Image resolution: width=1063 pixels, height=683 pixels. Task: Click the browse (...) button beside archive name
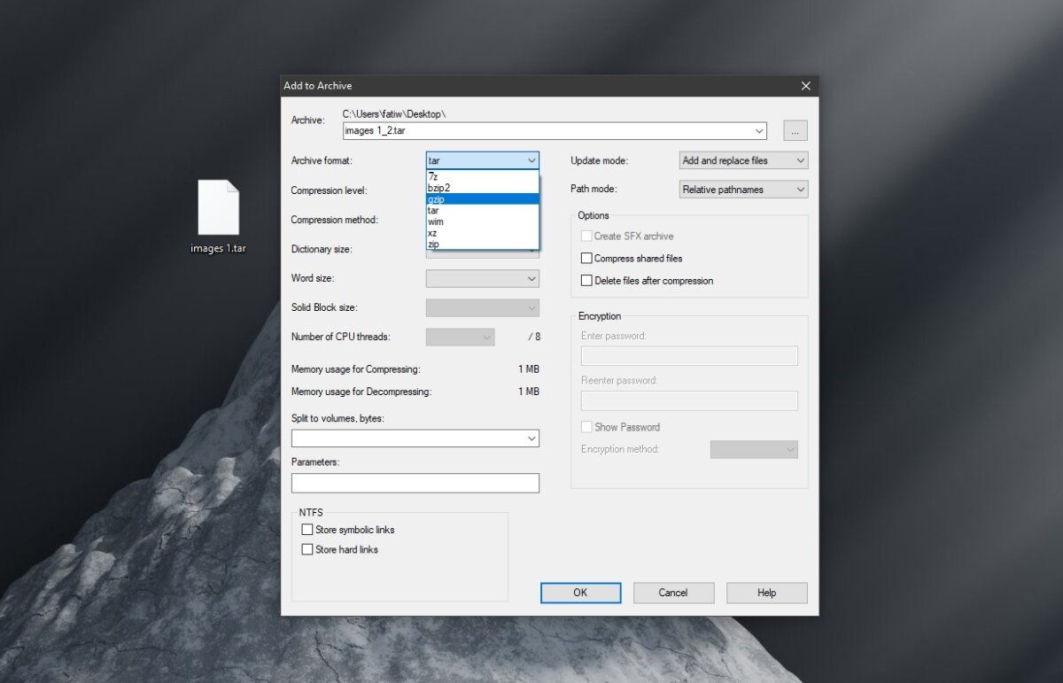tap(795, 131)
